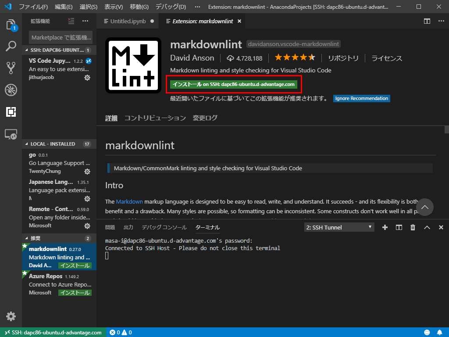
Task: Select the ターミナル panel tab
Action: click(x=207, y=227)
